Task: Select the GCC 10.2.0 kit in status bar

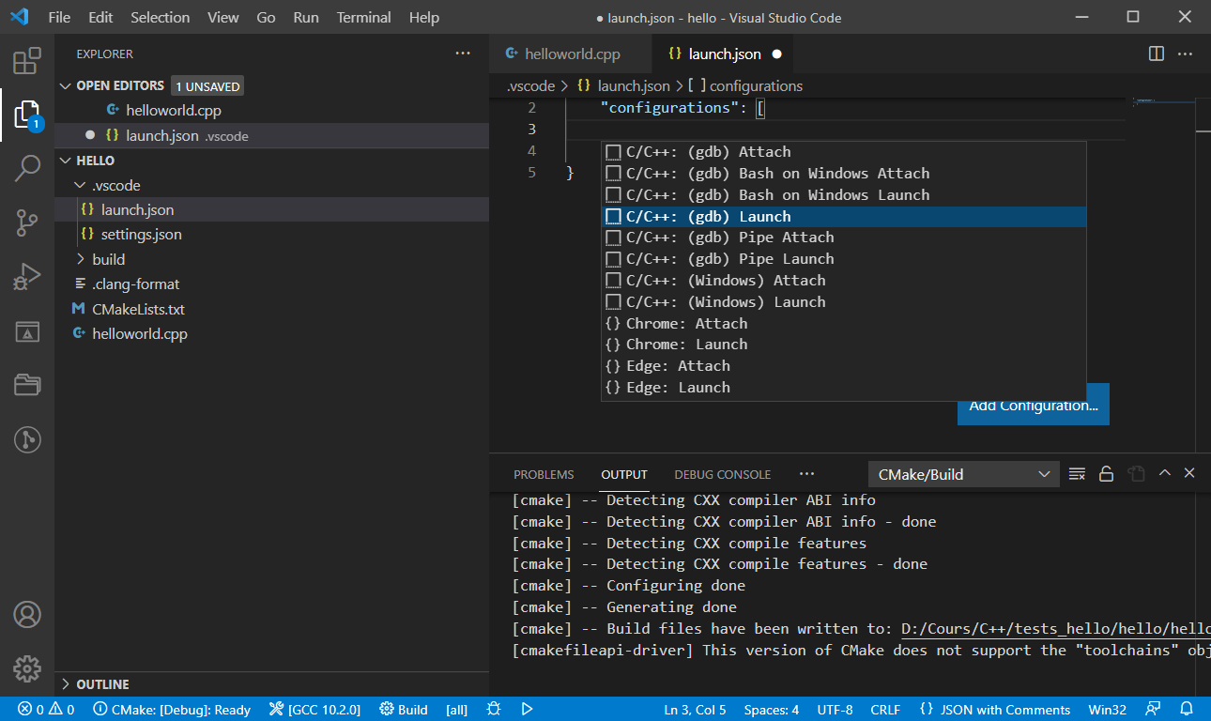Action: (314, 709)
